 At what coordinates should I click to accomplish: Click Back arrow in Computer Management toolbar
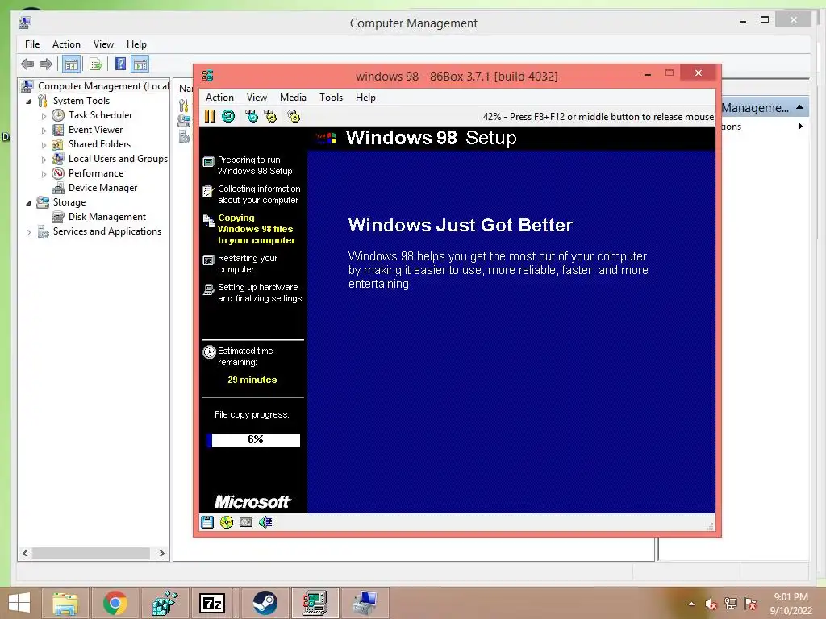(x=27, y=64)
